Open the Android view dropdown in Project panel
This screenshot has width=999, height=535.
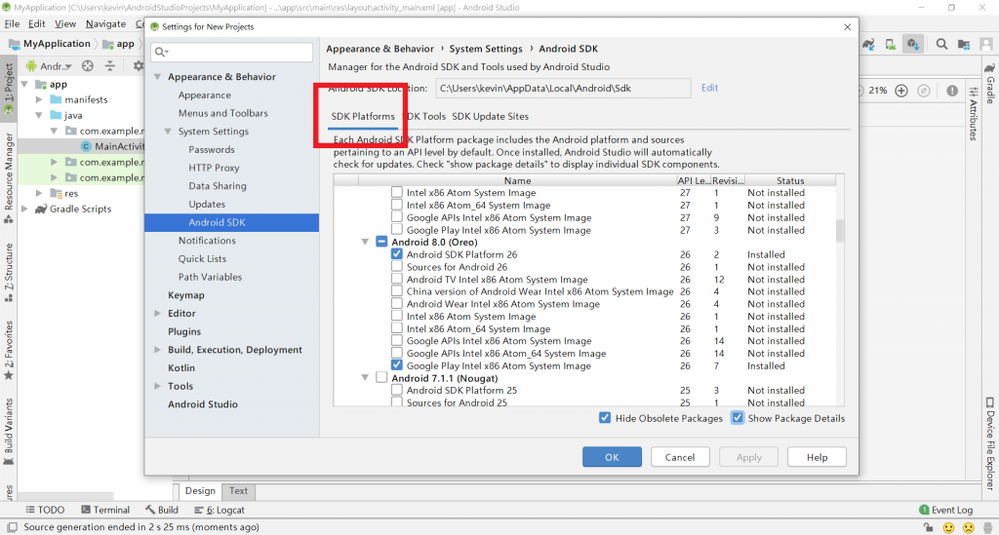click(x=50, y=66)
